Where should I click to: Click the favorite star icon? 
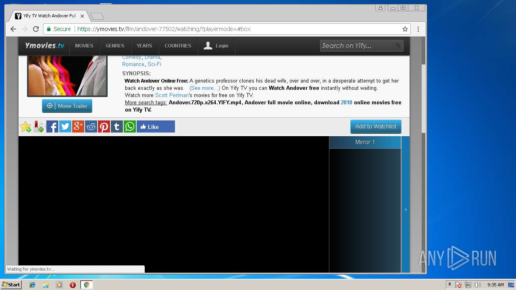click(26, 126)
